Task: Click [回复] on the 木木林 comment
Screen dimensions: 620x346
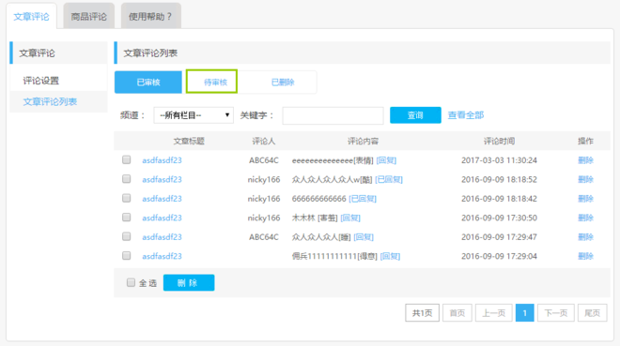Action: click(x=350, y=218)
